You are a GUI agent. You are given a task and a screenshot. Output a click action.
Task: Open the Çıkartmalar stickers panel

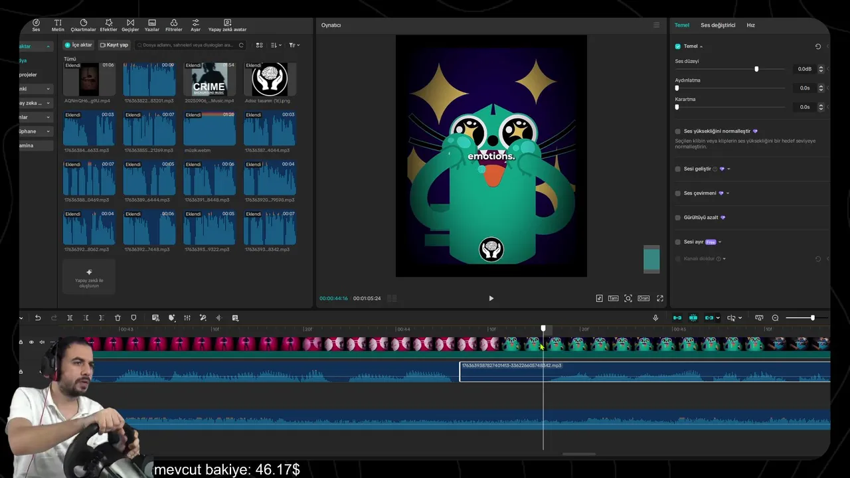[x=84, y=25]
